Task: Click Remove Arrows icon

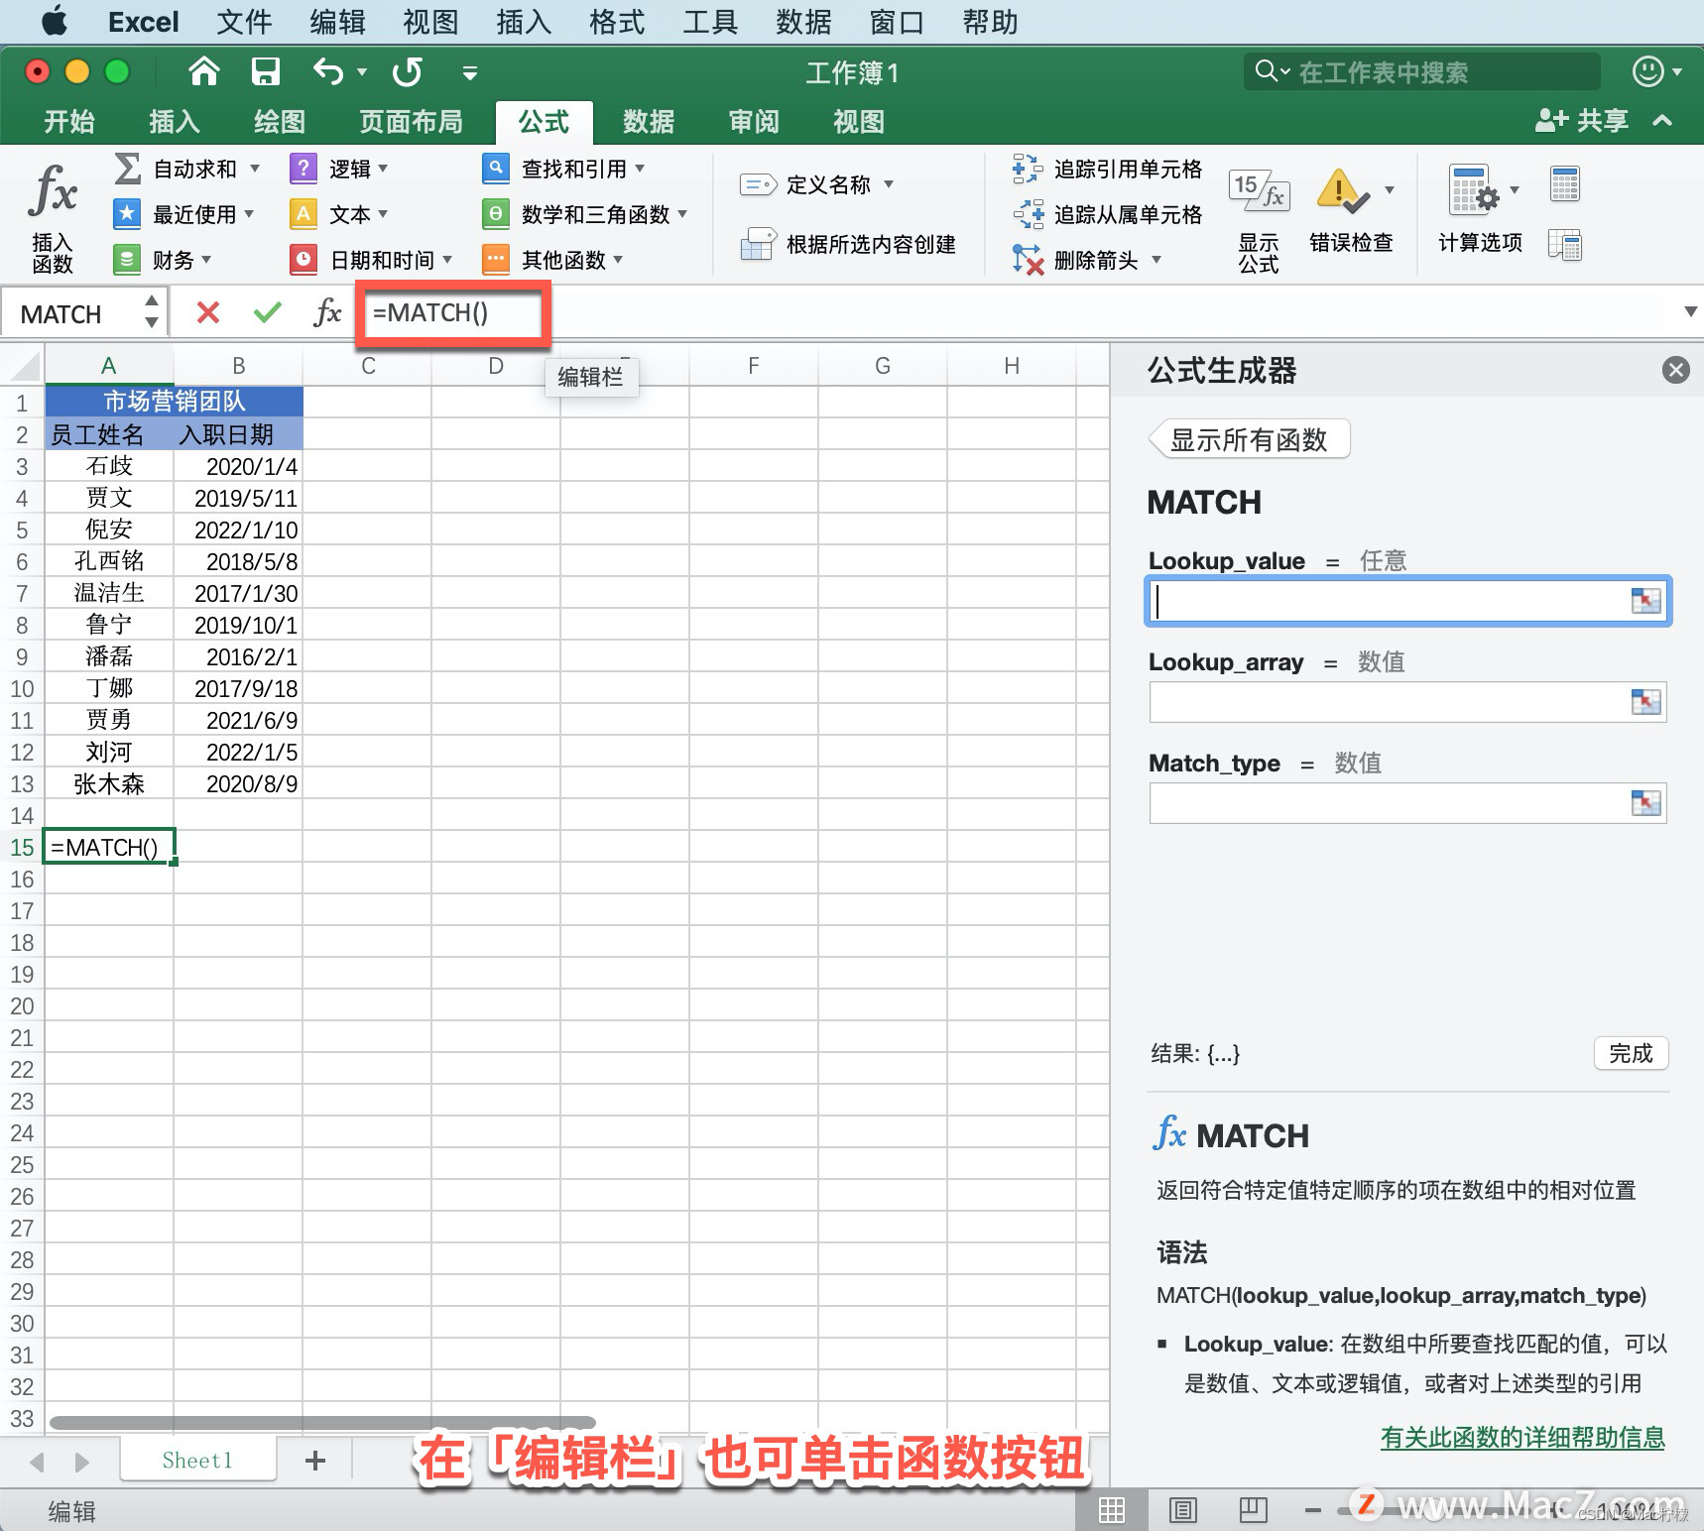Action: pyautogui.click(x=1028, y=259)
